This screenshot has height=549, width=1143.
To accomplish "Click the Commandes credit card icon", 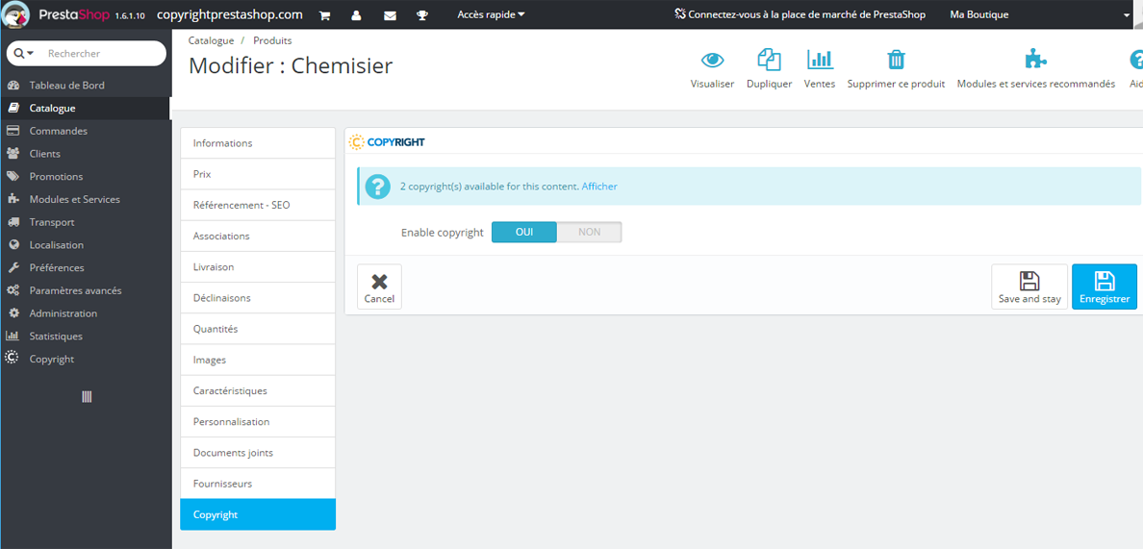I will [13, 131].
